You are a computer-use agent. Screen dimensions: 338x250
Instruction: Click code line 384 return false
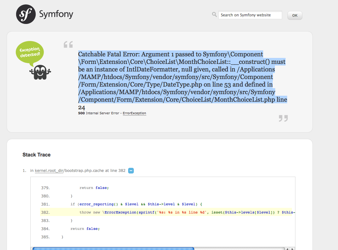[85, 229]
